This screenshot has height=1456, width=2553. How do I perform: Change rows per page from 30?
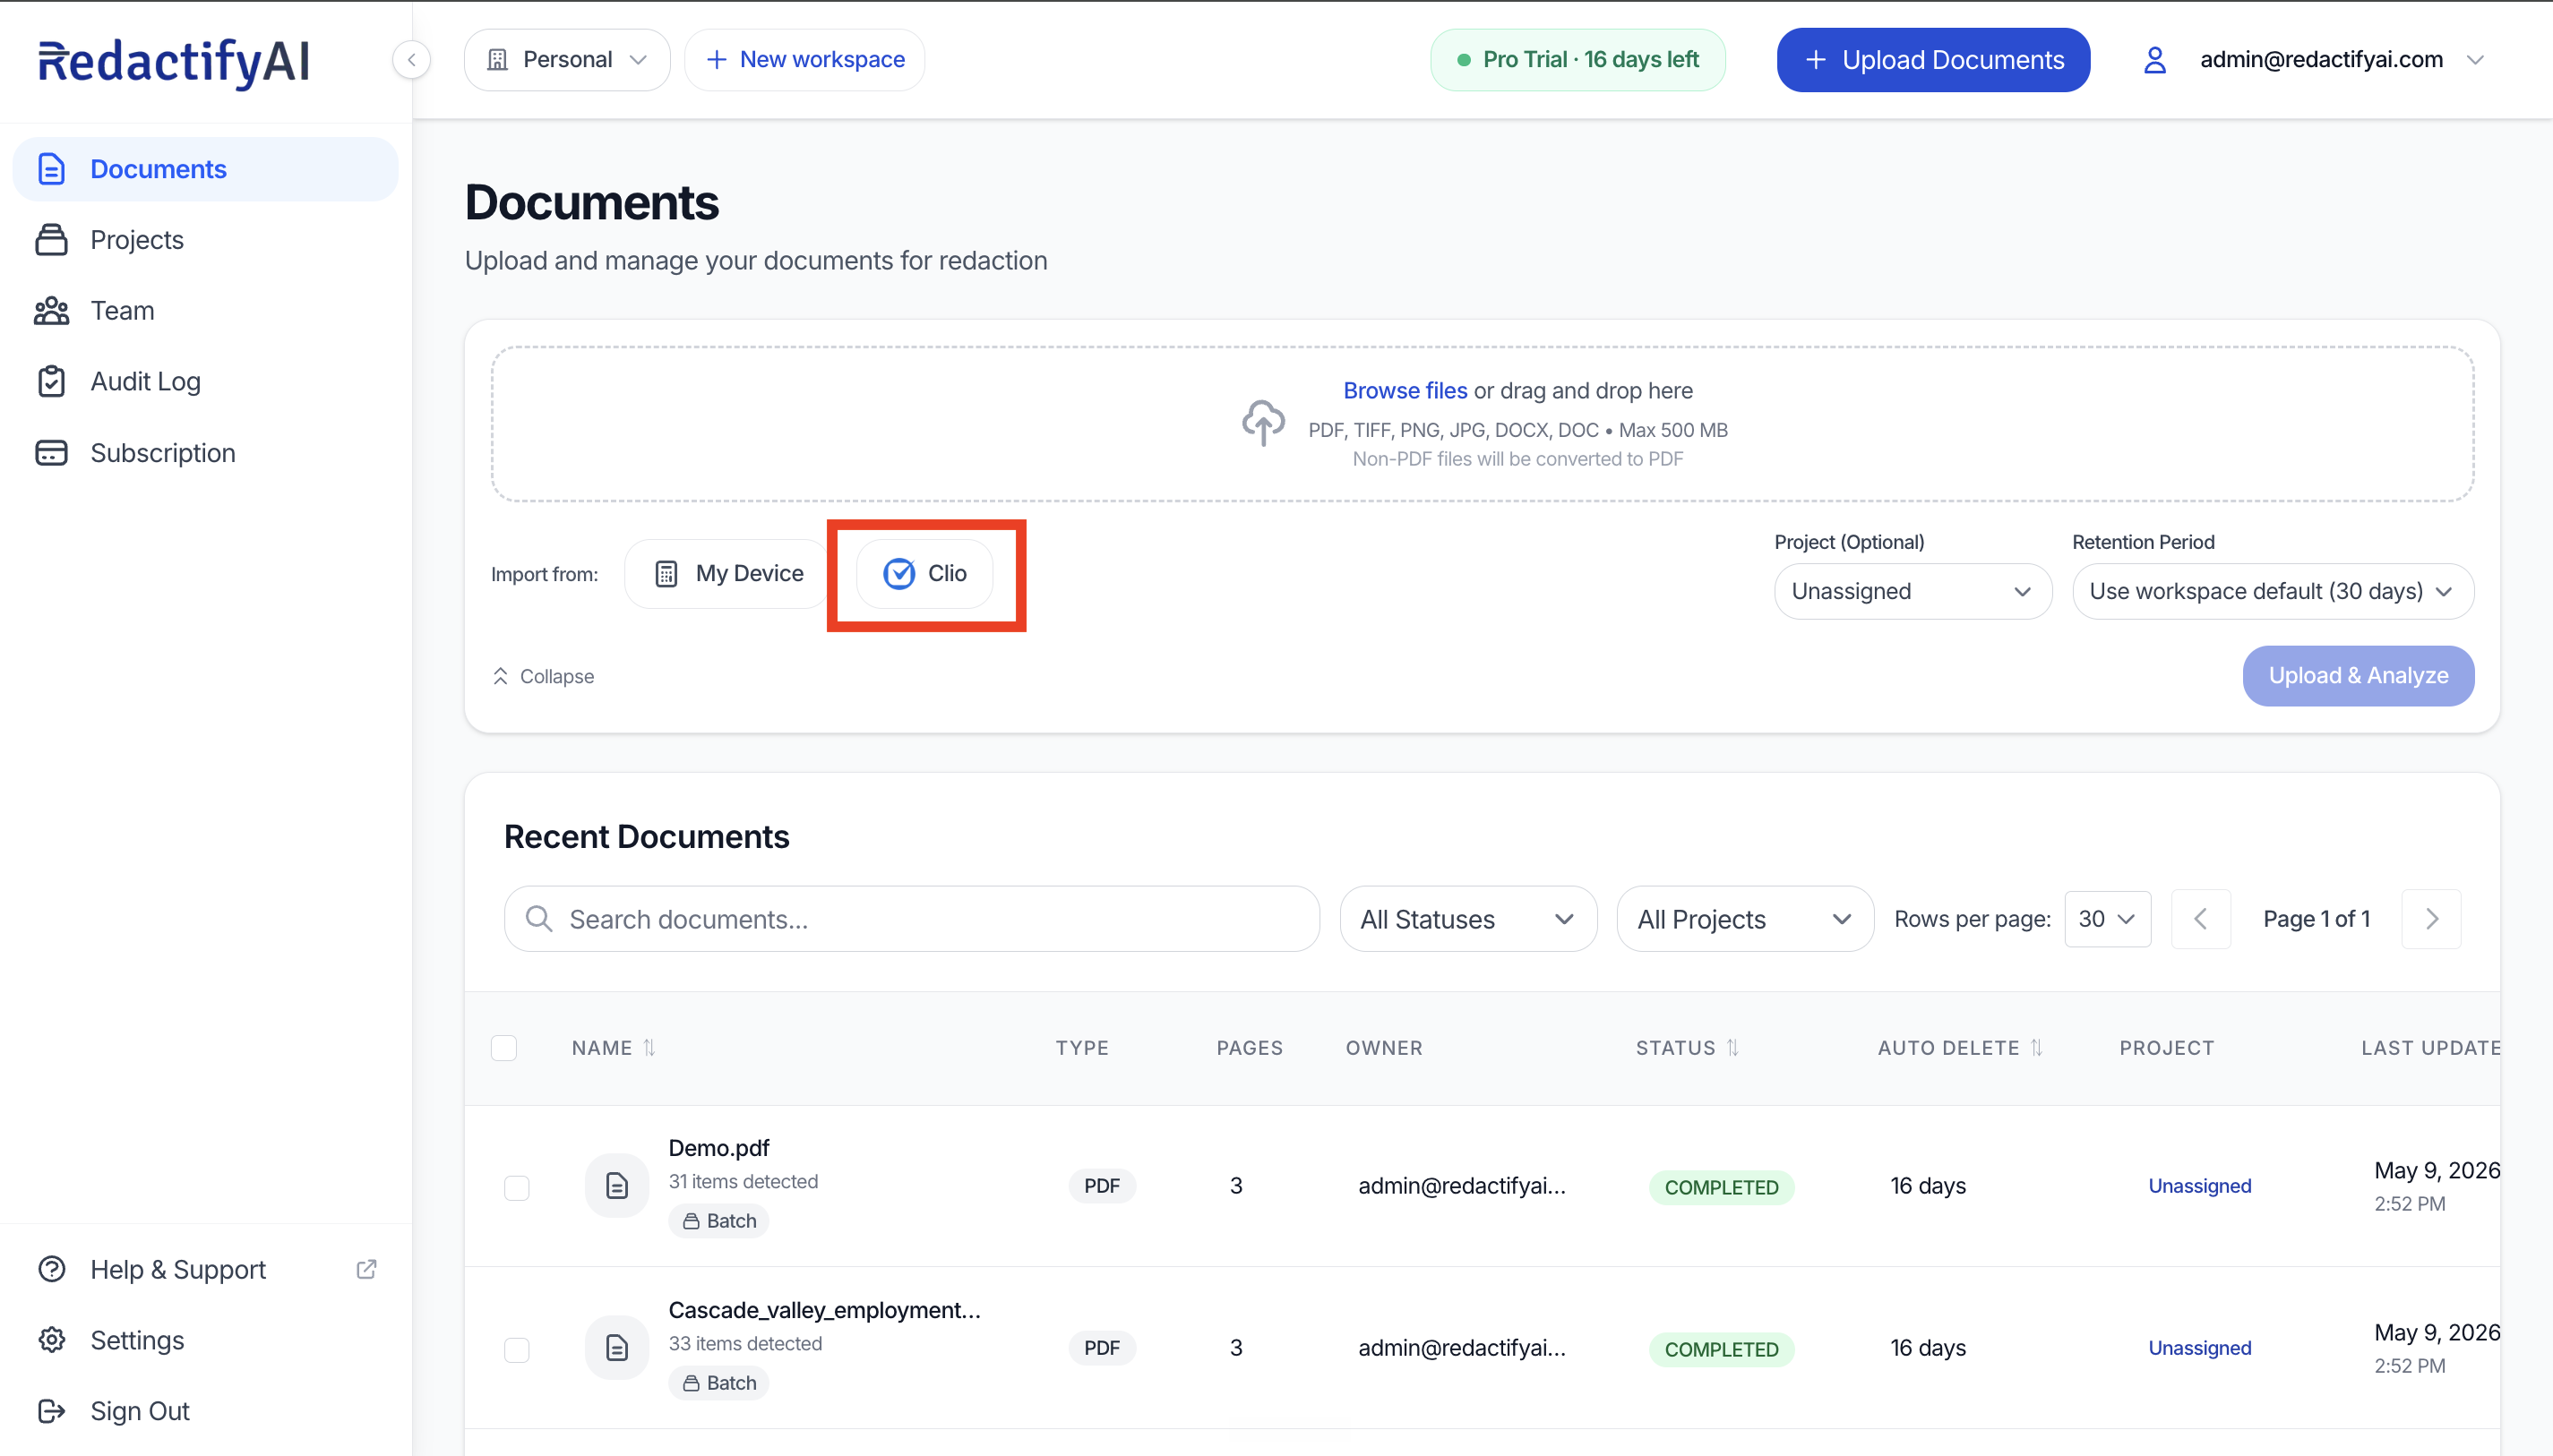coord(2108,919)
